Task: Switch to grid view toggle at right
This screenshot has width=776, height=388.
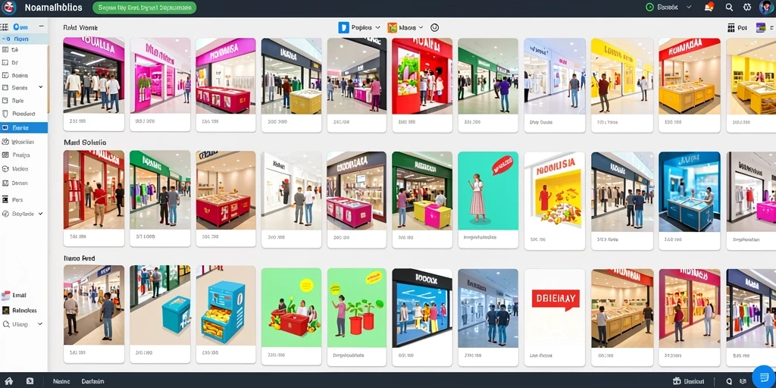Action: 731,28
